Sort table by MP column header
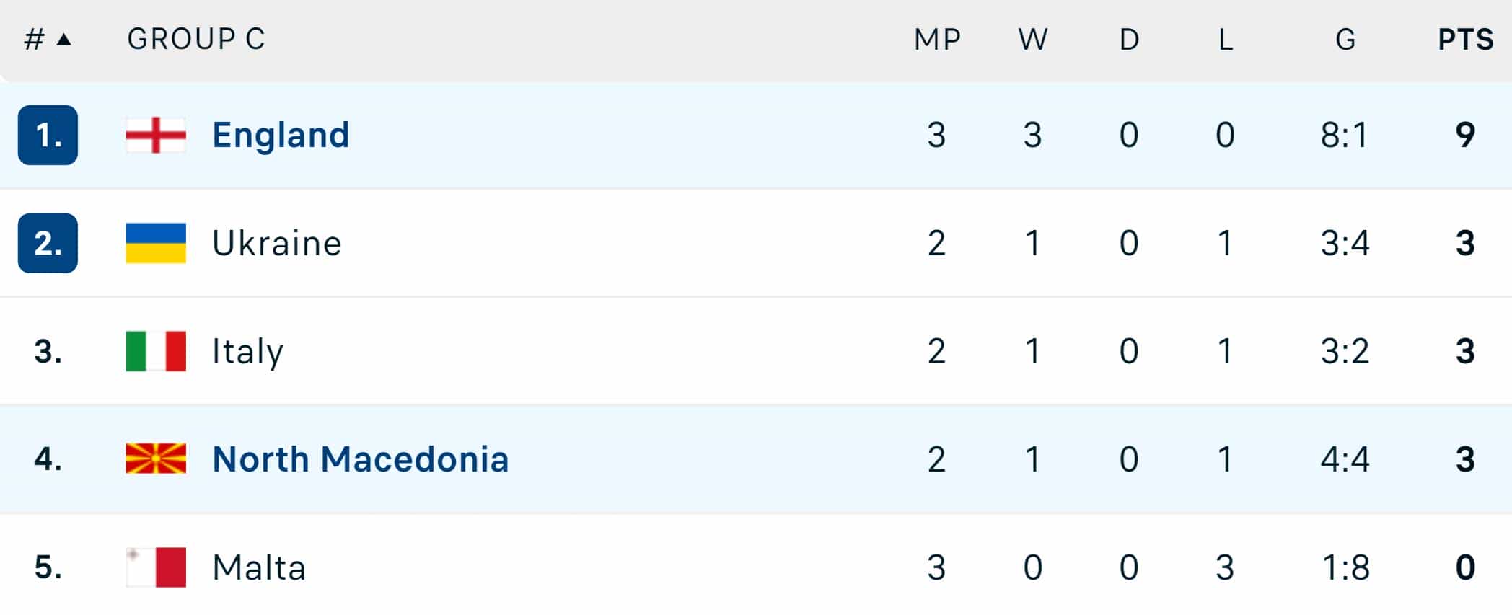Screen dimensions: 1512x615 click(x=937, y=40)
